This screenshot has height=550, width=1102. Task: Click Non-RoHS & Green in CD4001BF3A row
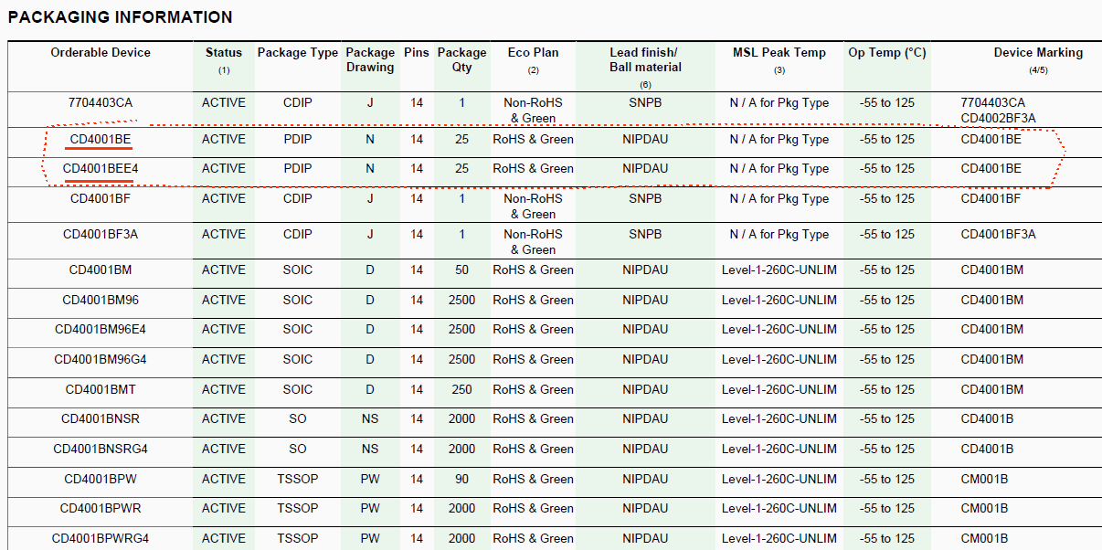(534, 242)
